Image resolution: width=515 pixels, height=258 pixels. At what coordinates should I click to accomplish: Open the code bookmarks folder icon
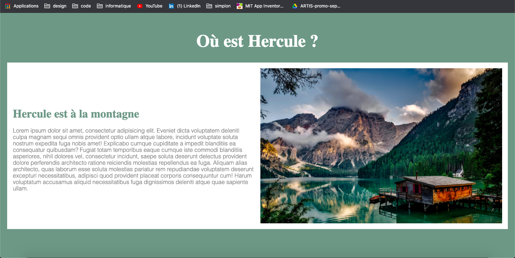75,6
